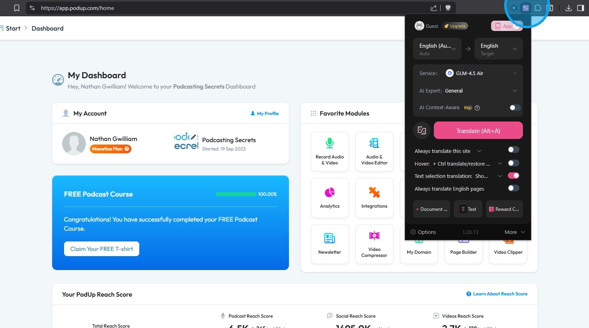Turn on Always translate this site
Viewport: 589px width, 328px height.
point(514,150)
